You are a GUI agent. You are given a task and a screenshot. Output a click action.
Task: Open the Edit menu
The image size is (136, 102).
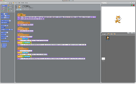[19, 3]
